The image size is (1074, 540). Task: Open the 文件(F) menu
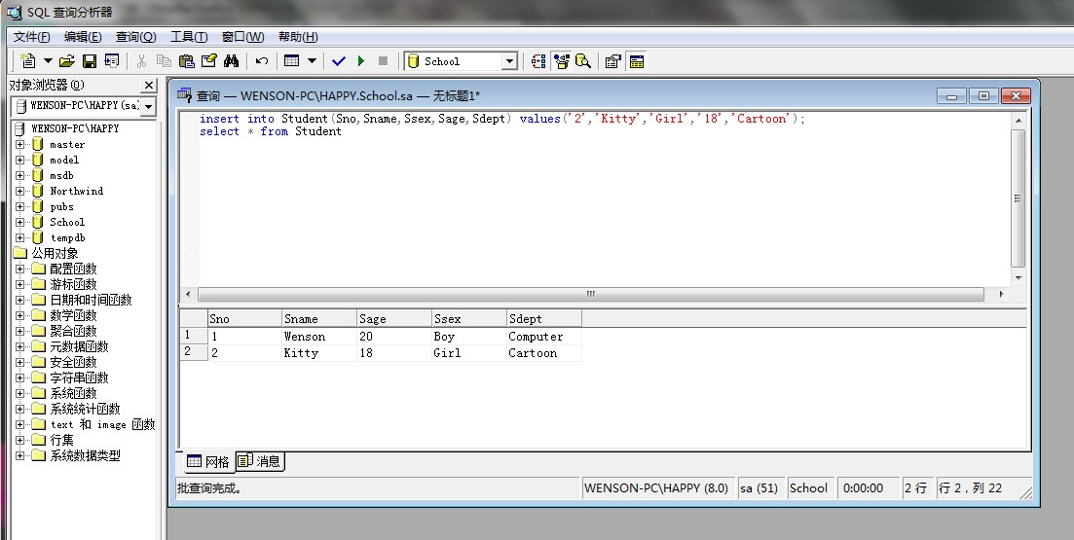(x=32, y=37)
